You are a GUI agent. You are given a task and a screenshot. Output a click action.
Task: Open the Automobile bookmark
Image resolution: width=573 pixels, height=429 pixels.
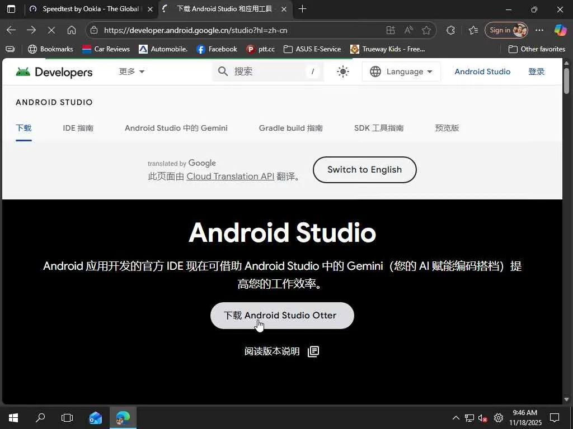[163, 49]
